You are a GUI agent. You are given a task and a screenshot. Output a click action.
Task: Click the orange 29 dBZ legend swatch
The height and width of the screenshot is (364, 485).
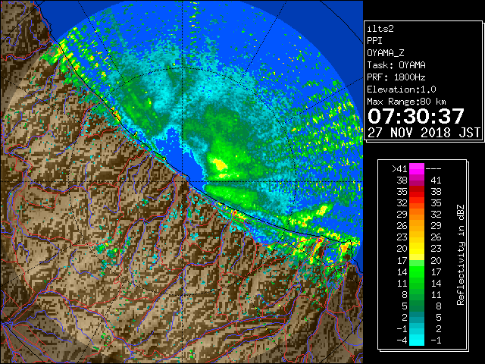(x=417, y=214)
